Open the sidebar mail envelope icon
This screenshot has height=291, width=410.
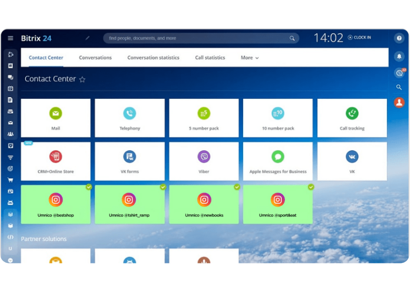10,123
